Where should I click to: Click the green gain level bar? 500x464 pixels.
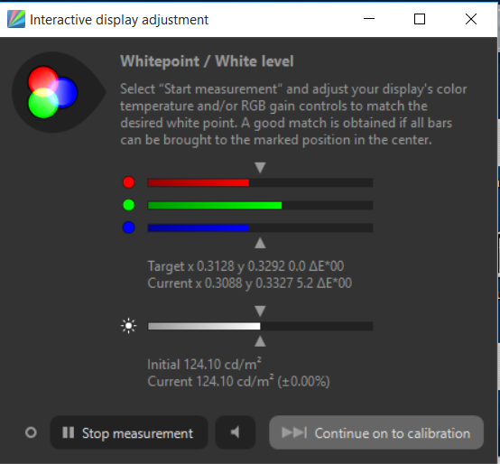[x=260, y=205]
